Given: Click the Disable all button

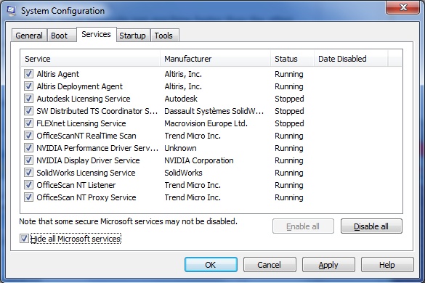Looking at the screenshot, I should click(371, 226).
